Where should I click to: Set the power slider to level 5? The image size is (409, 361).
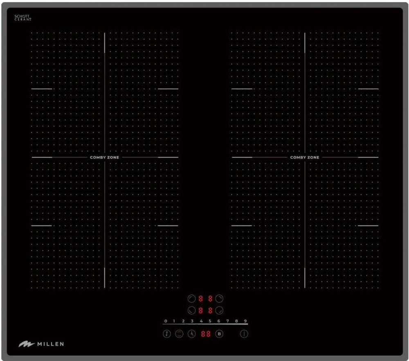[210, 321]
